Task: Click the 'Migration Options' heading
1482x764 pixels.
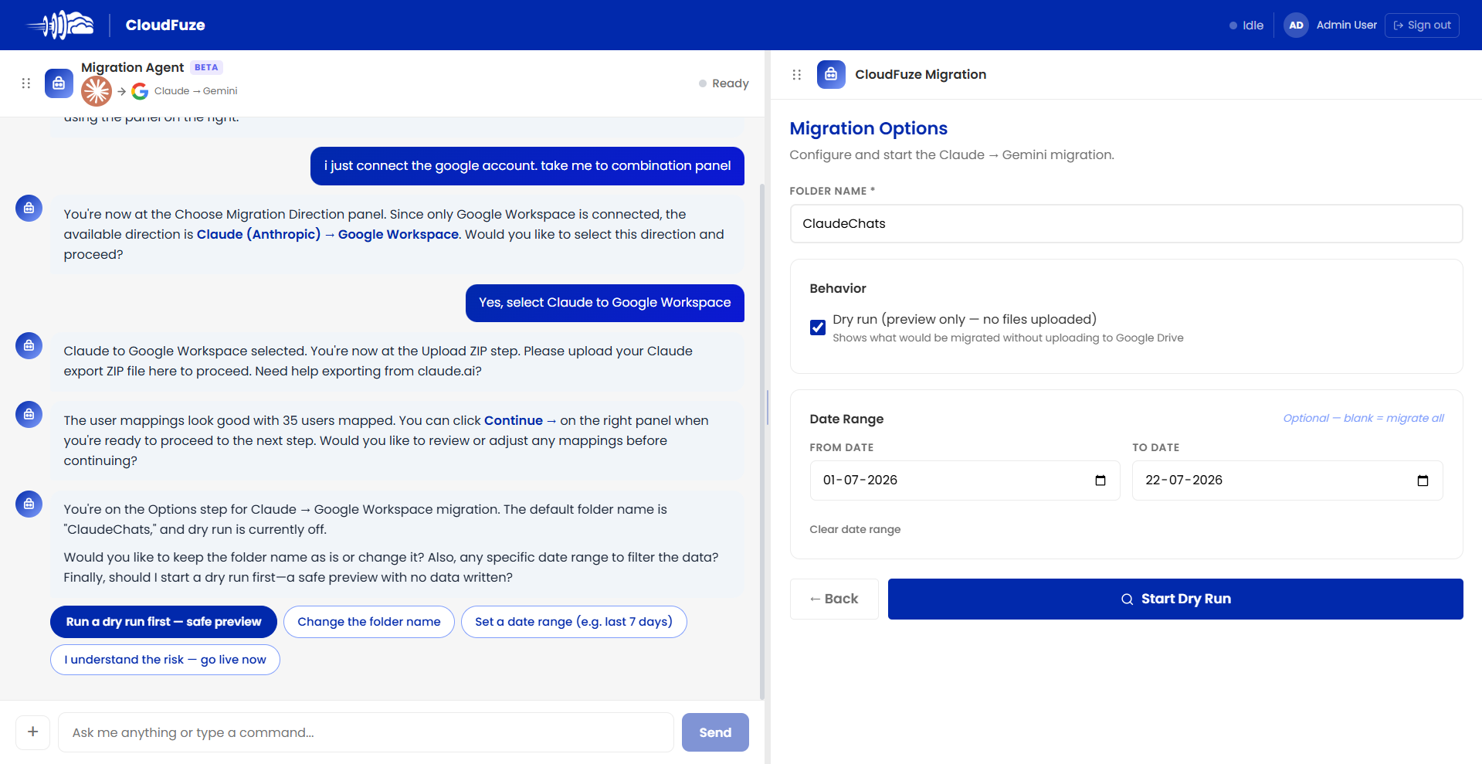Action: click(x=868, y=128)
